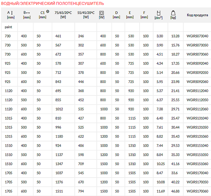Select product code WGIRS151060
This screenshot has height=196, width=211.
(x=197, y=164)
